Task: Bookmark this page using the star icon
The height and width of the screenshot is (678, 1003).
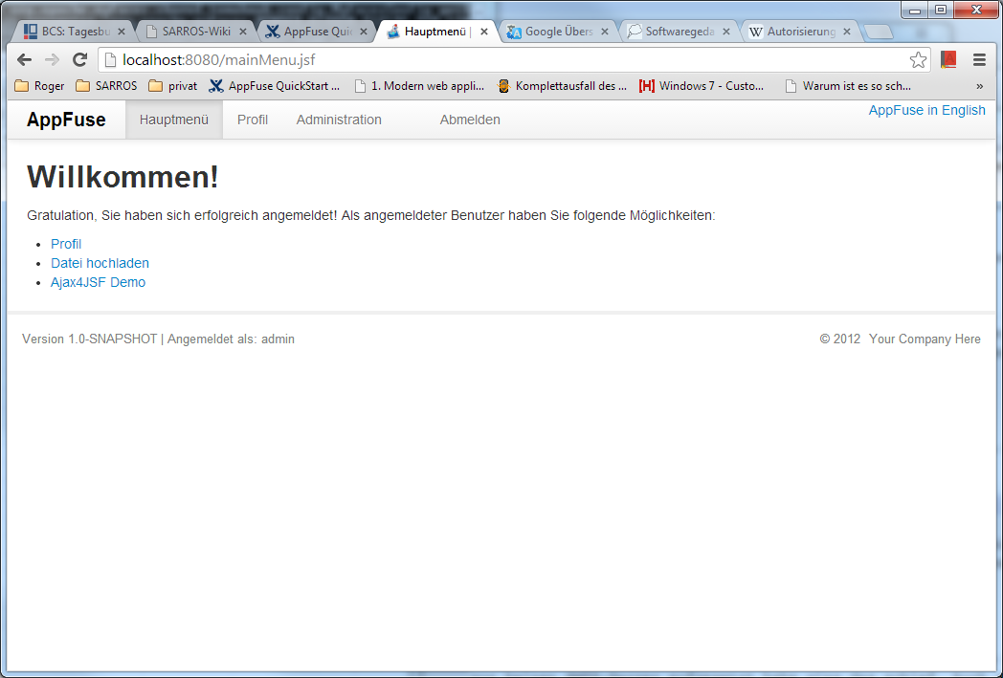Action: 918,59
